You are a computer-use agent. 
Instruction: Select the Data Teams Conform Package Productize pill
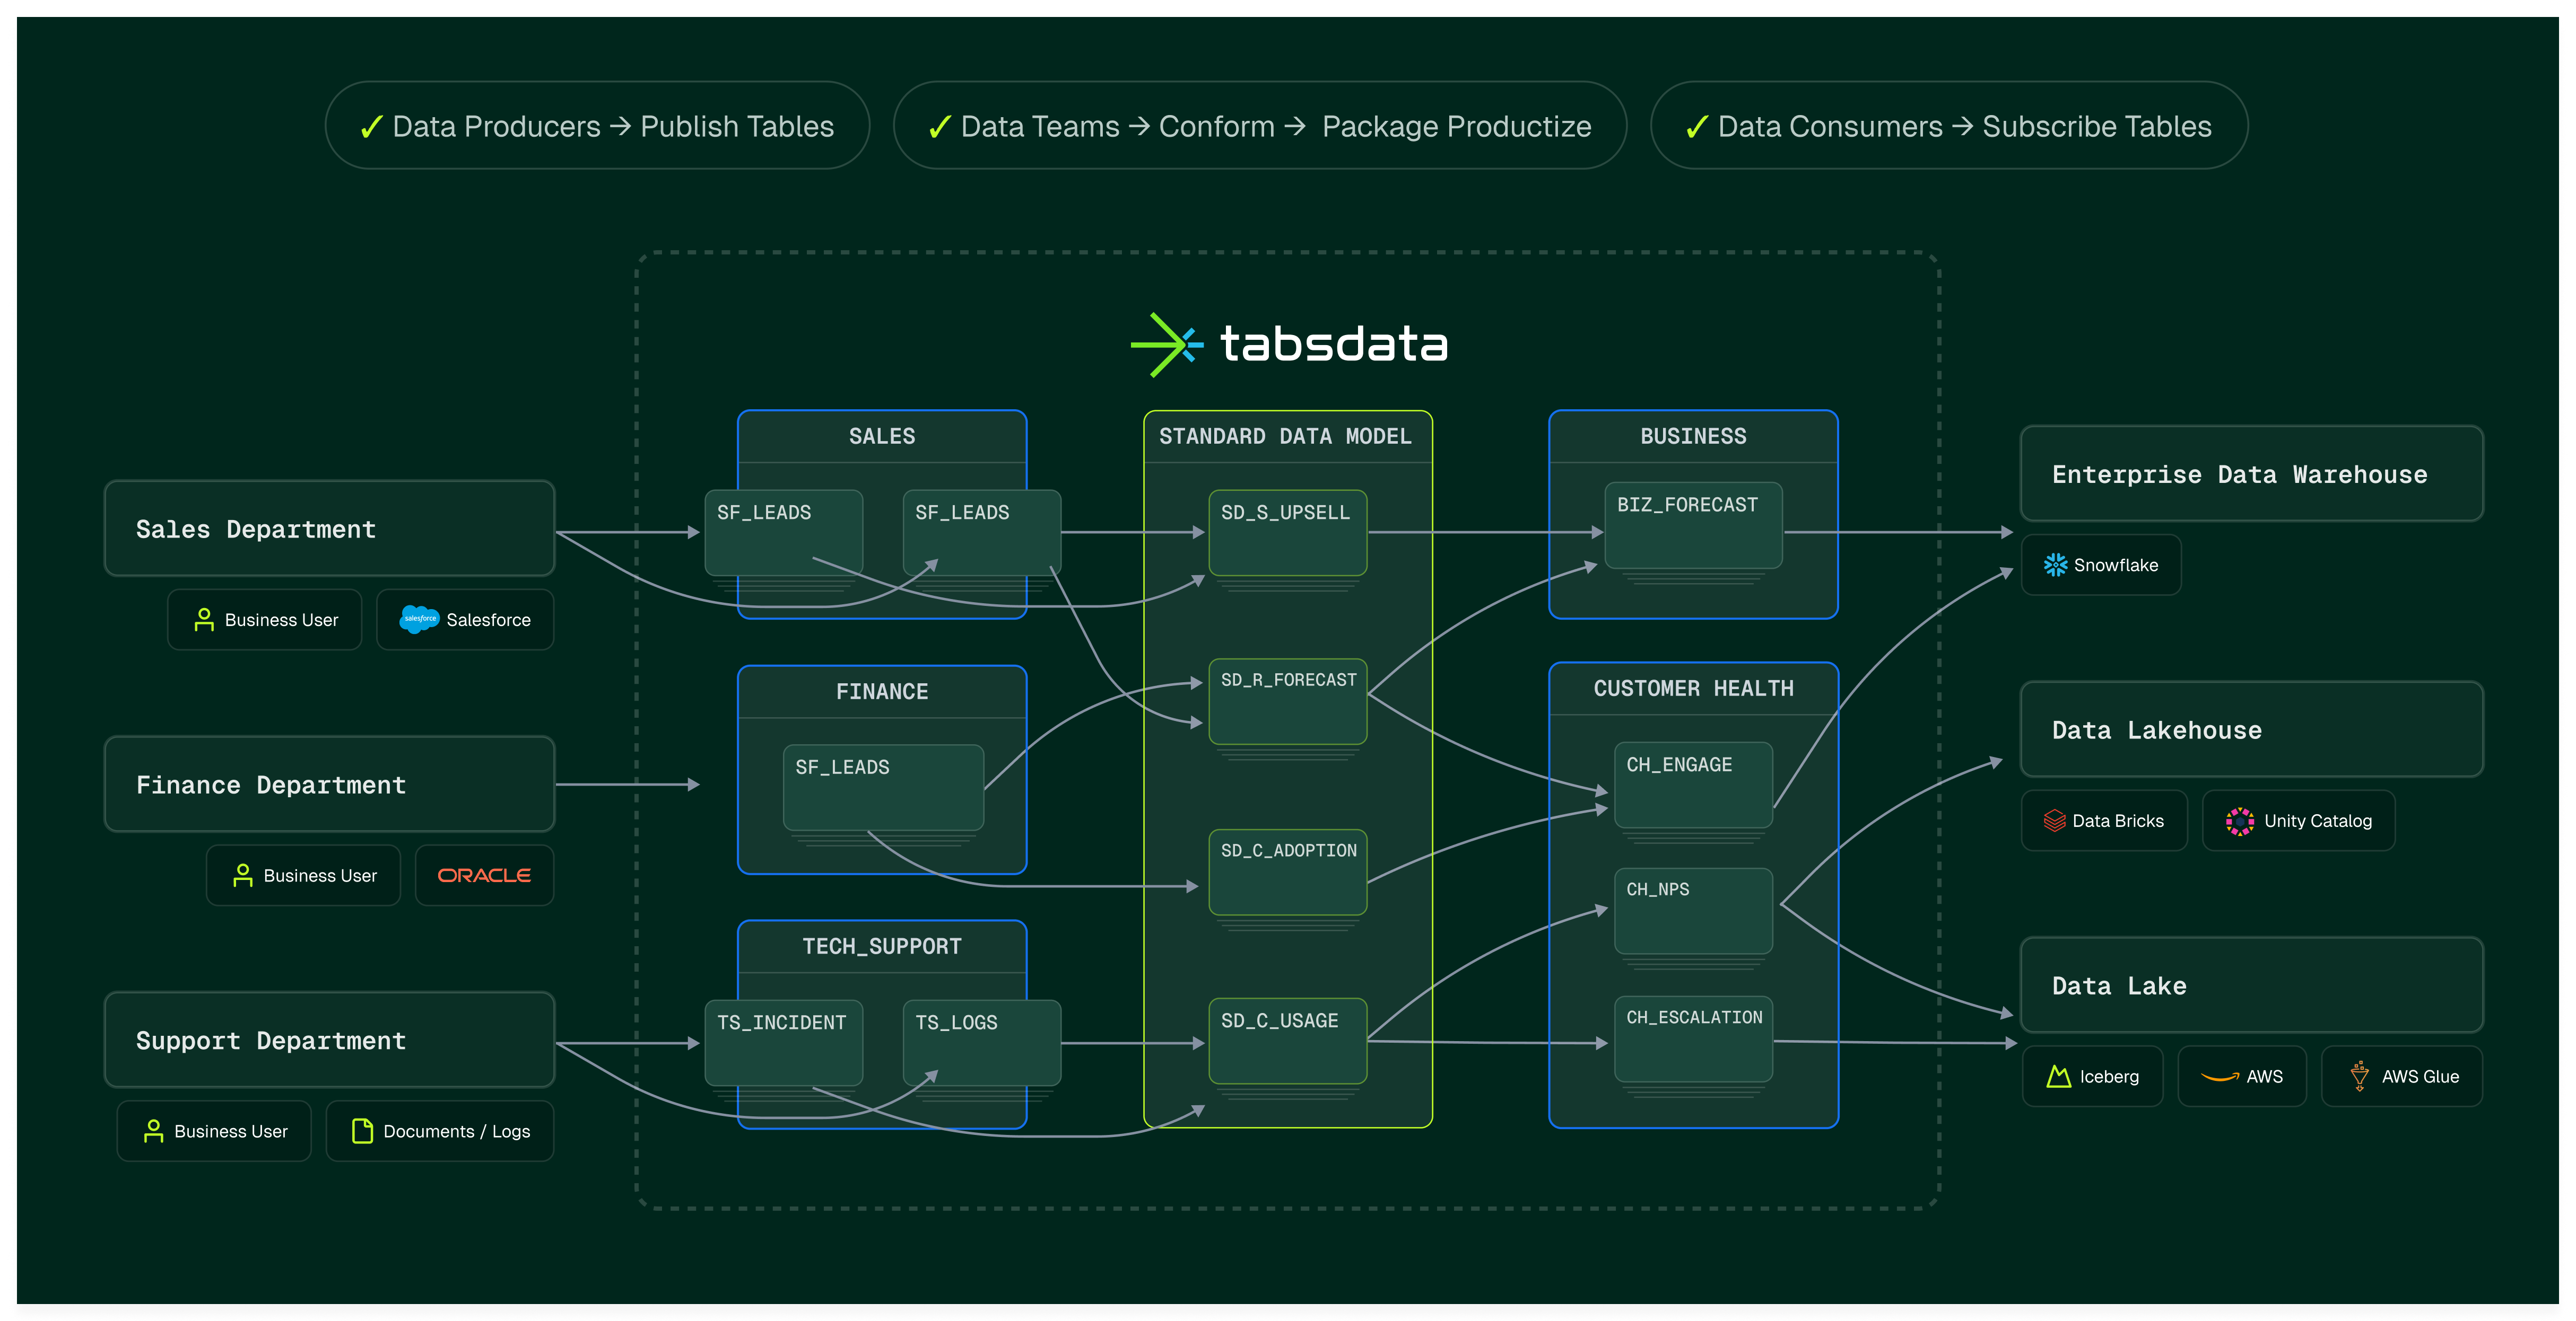click(x=1260, y=126)
